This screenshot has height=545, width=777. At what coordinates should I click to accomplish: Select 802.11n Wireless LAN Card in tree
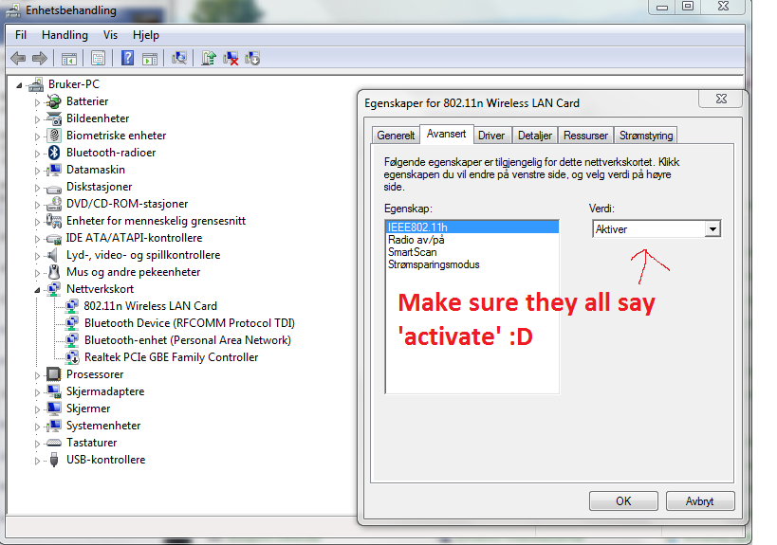(x=150, y=306)
